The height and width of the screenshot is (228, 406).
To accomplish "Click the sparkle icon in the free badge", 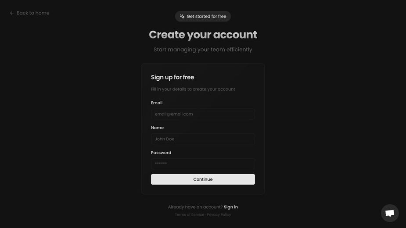I will point(182,16).
